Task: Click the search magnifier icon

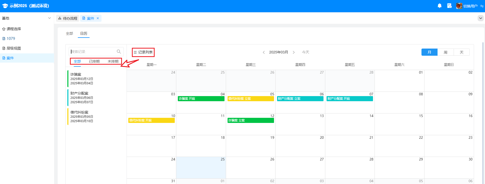Action: point(119,52)
